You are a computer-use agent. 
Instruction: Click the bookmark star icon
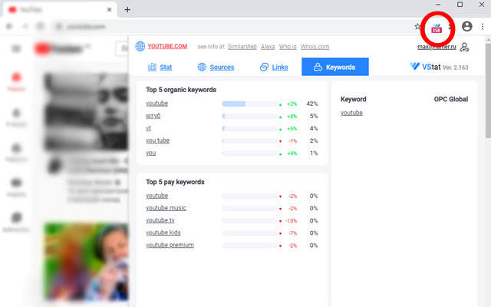(x=417, y=27)
